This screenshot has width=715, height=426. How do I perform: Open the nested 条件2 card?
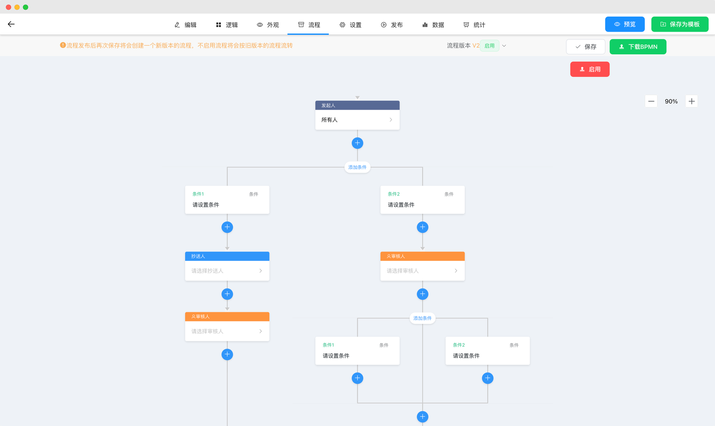pyautogui.click(x=488, y=351)
